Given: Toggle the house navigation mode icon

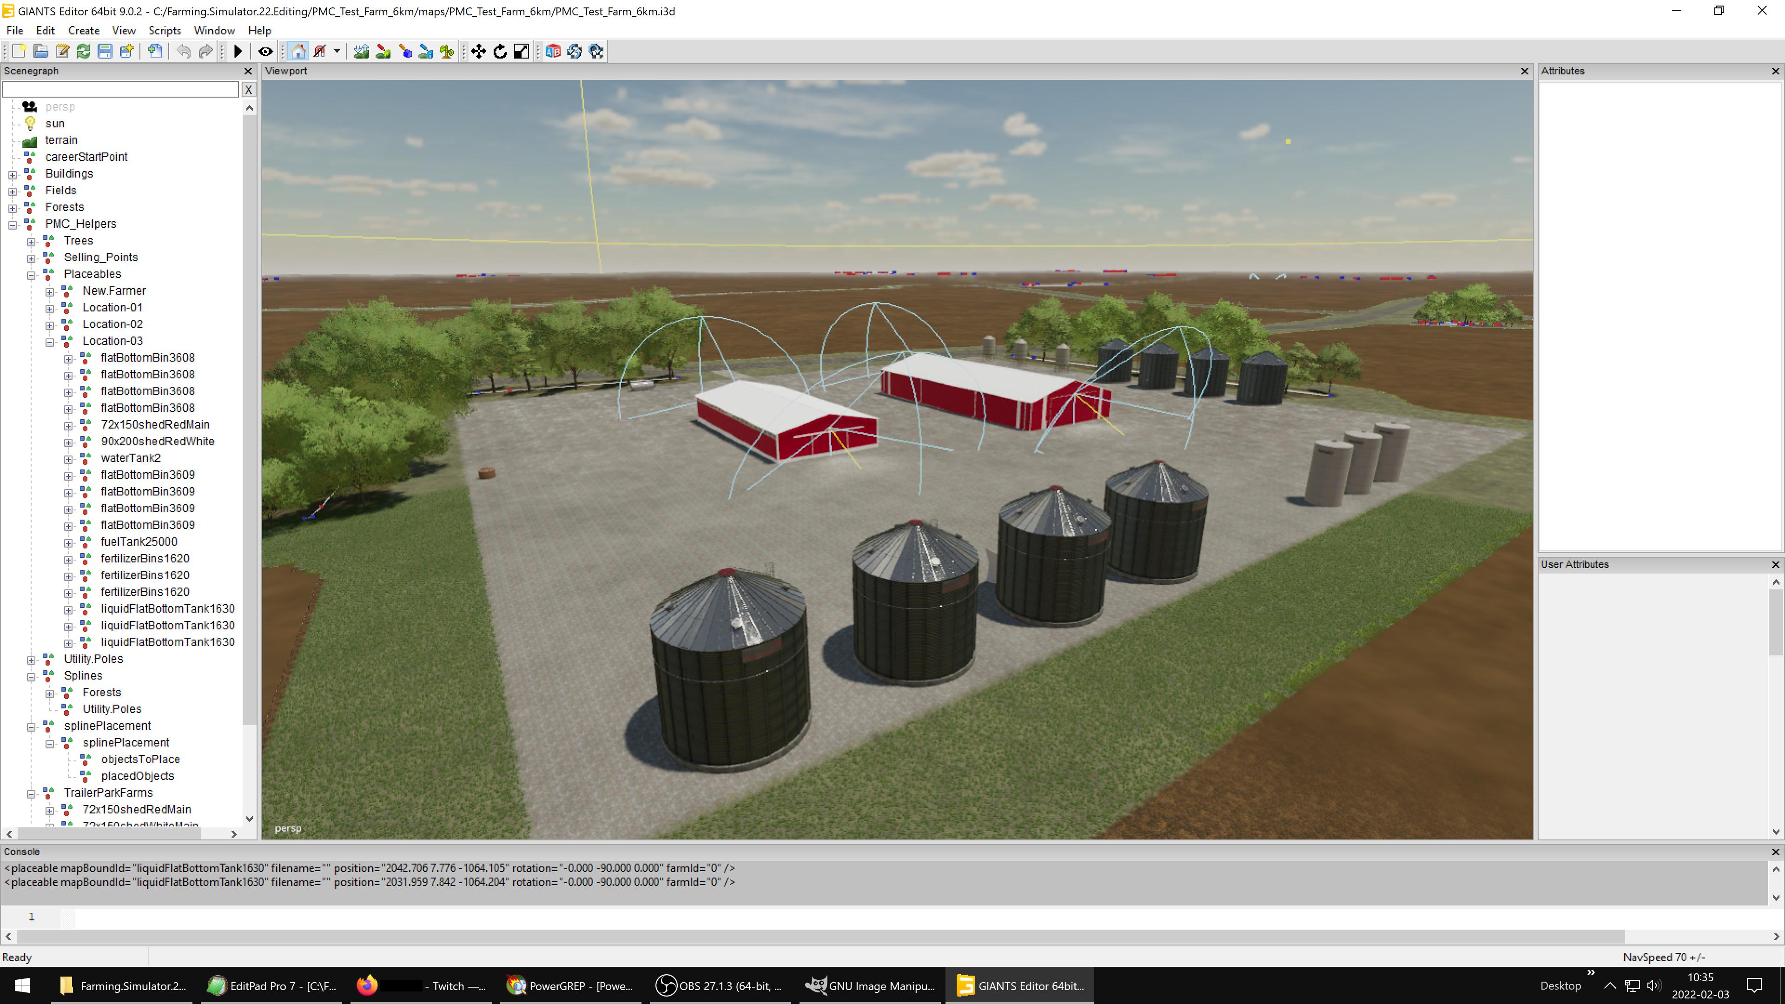Looking at the screenshot, I should [x=298, y=51].
